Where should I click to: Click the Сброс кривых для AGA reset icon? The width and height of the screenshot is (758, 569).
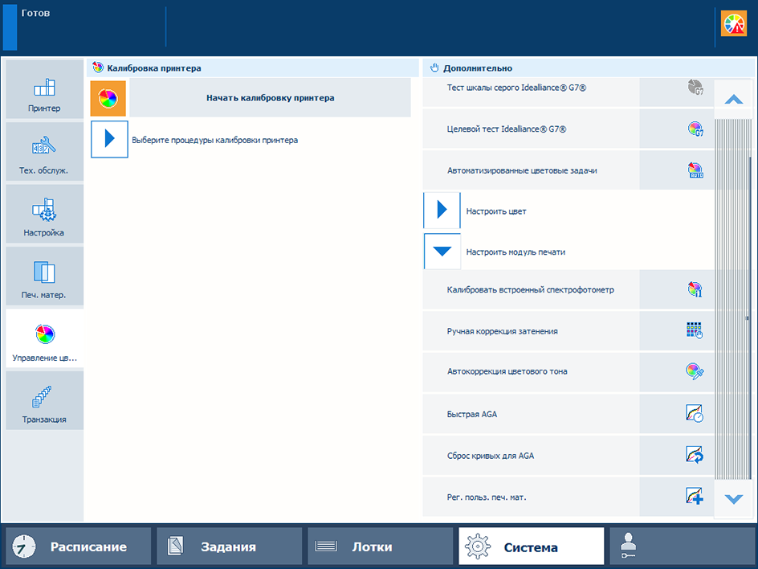click(695, 455)
